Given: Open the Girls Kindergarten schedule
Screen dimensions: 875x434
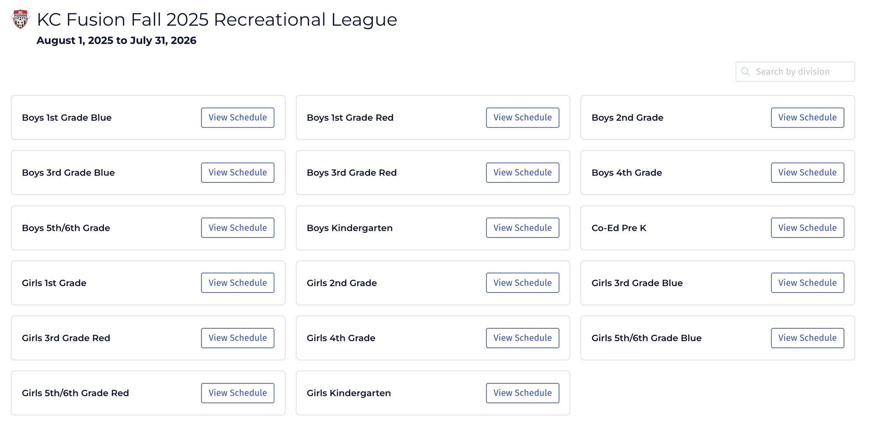Looking at the screenshot, I should (x=523, y=393).
